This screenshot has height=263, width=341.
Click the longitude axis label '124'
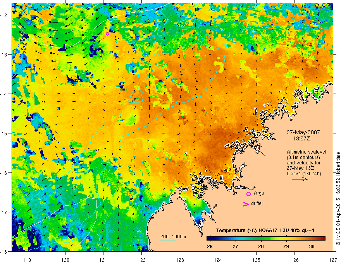tap(218, 260)
